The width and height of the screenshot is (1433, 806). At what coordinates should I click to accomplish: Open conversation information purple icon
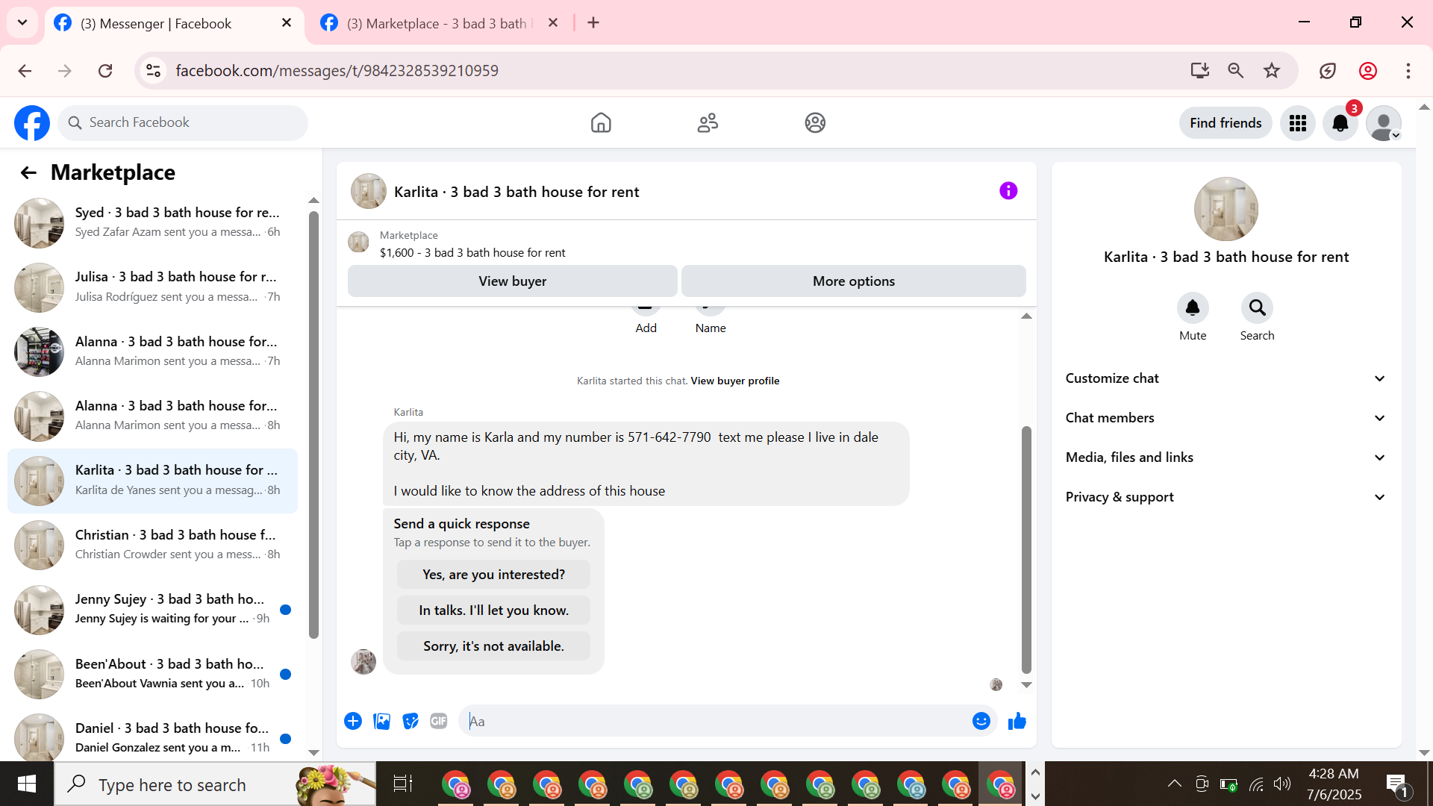pos(1008,191)
